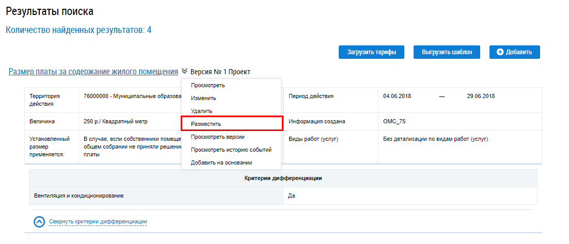Image resolution: width=569 pixels, height=244 pixels.
Task: Click the Вентиляция и кондиционирование criteria row
Action: coord(79,196)
